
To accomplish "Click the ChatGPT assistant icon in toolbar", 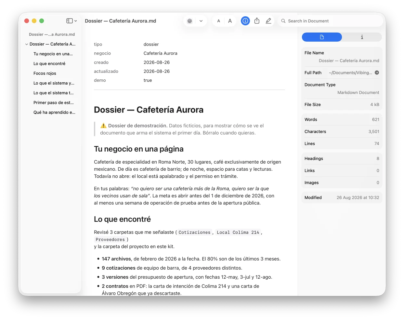I will (190, 21).
